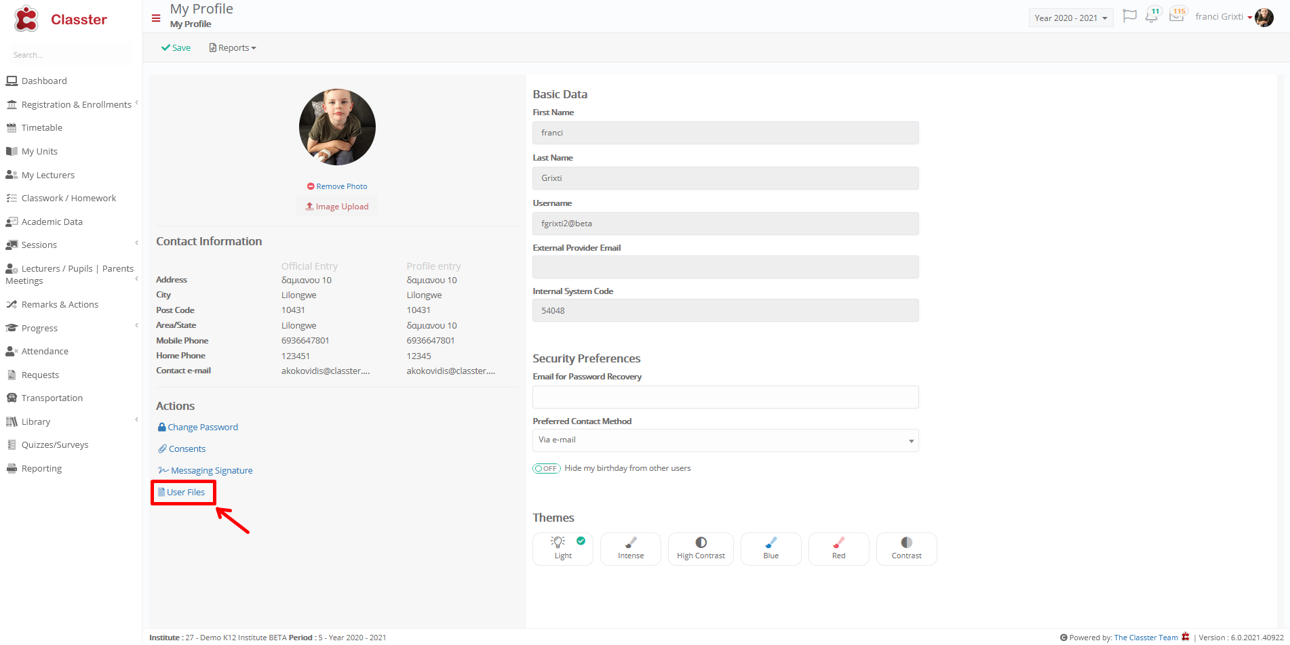The width and height of the screenshot is (1290, 645).
Task: Click the sidebar Search field
Action: pyautogui.click(x=71, y=55)
